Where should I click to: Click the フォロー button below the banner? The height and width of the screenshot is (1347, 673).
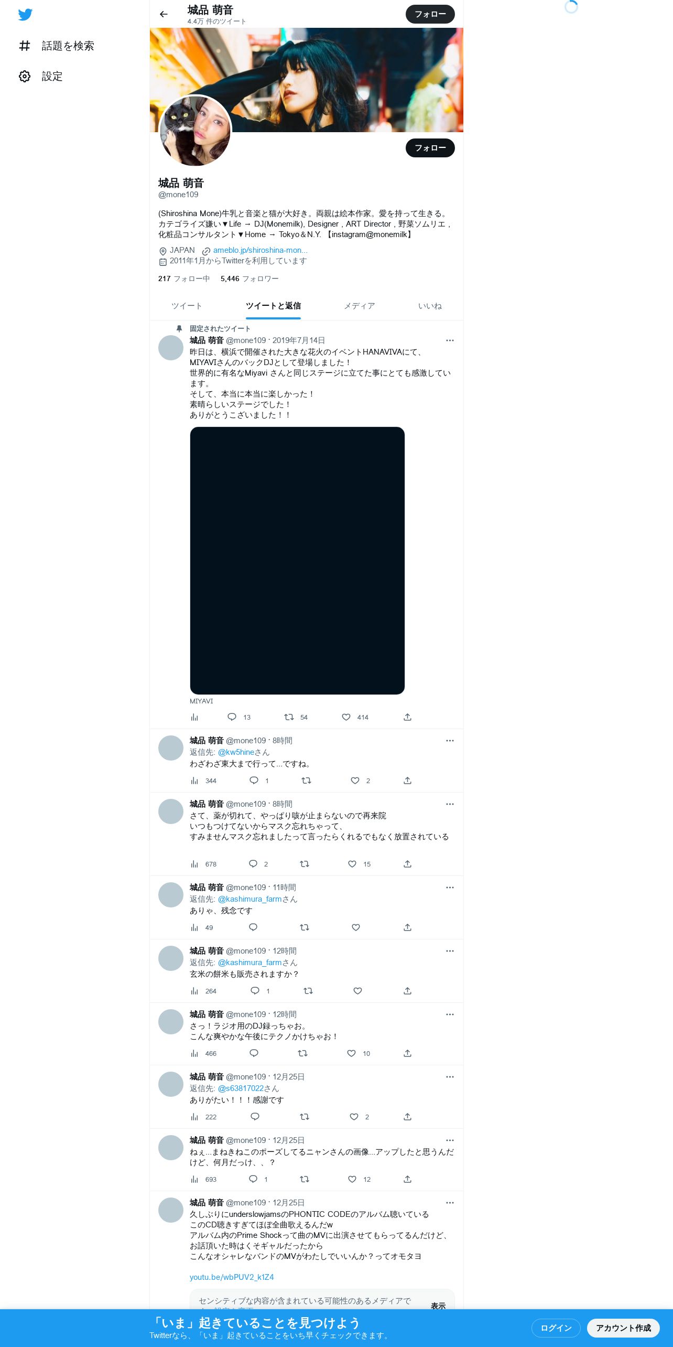tap(430, 148)
